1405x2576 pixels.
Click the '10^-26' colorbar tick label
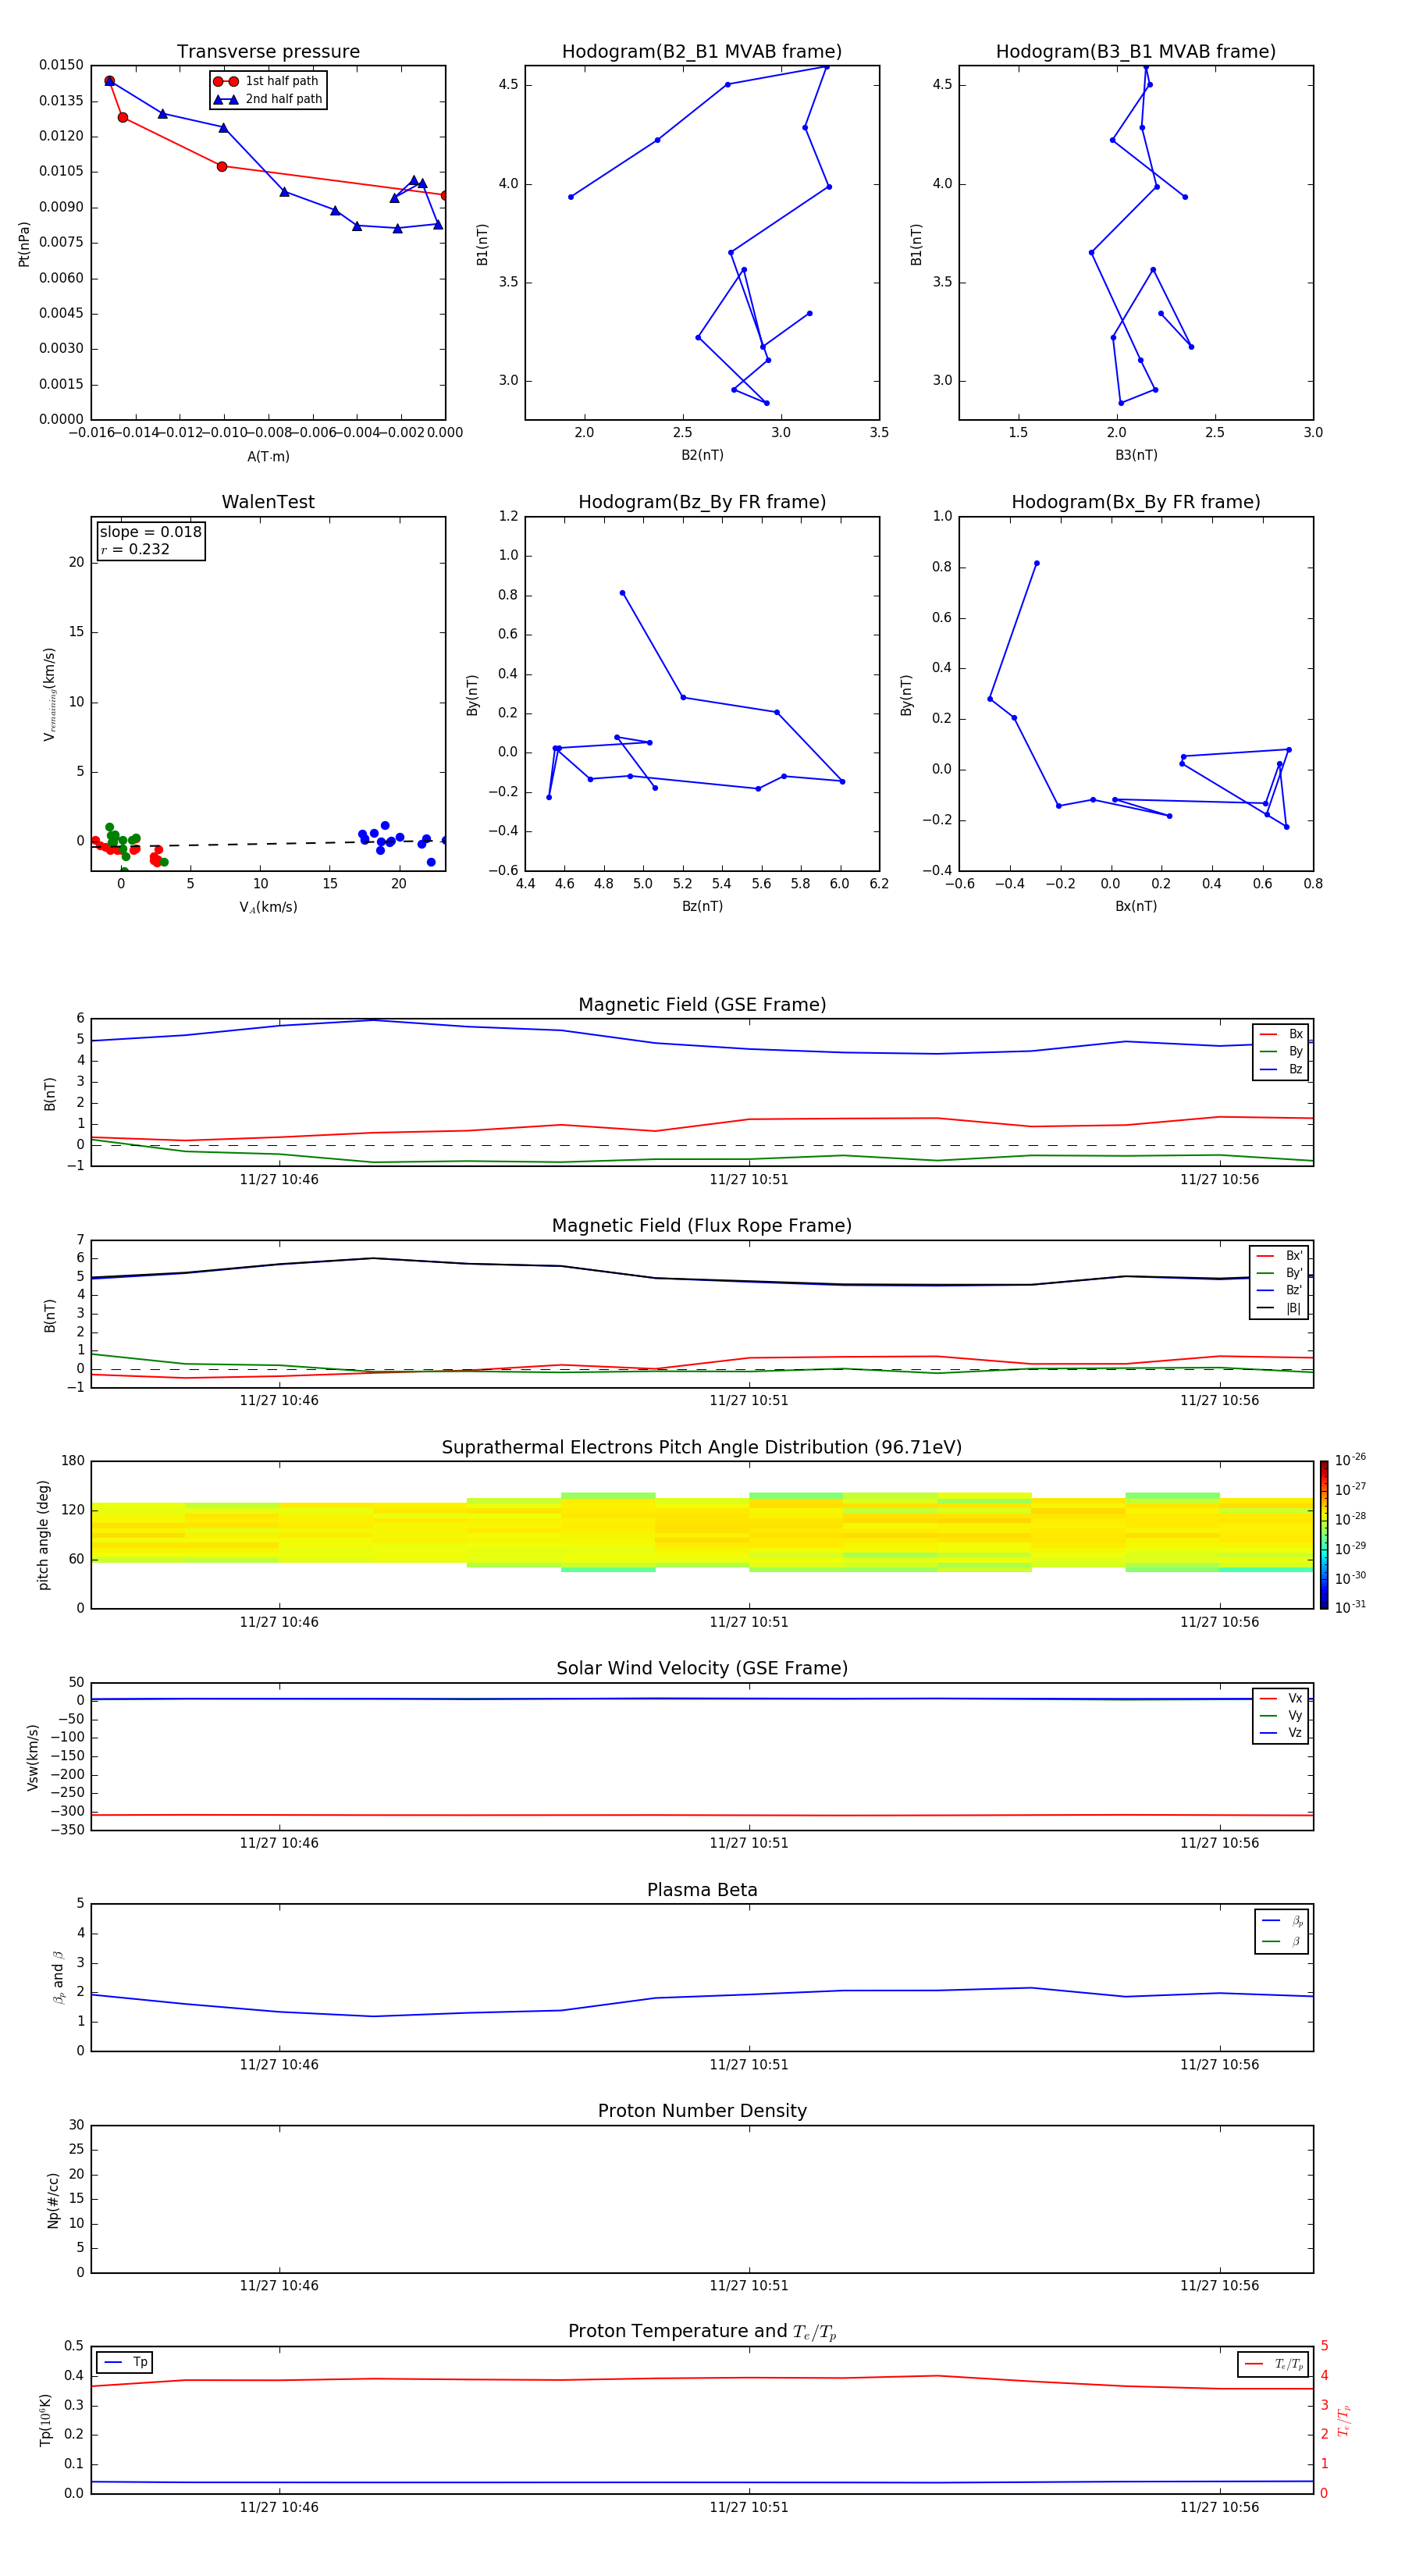1350,1460
